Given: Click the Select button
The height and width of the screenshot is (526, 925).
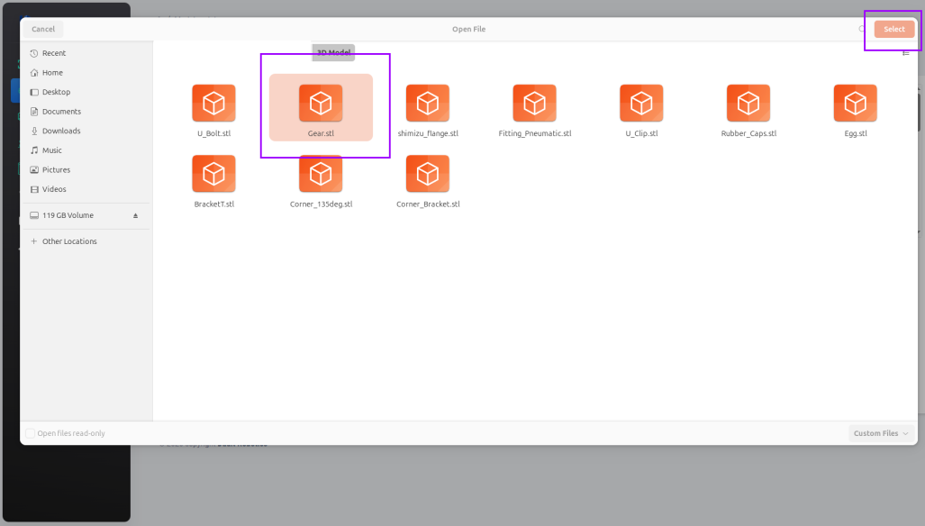Looking at the screenshot, I should point(893,29).
